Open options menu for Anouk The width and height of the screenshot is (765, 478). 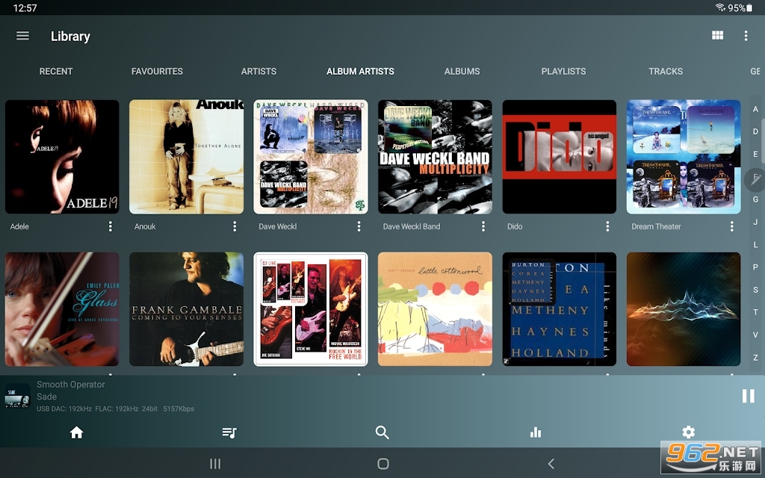[x=235, y=226]
